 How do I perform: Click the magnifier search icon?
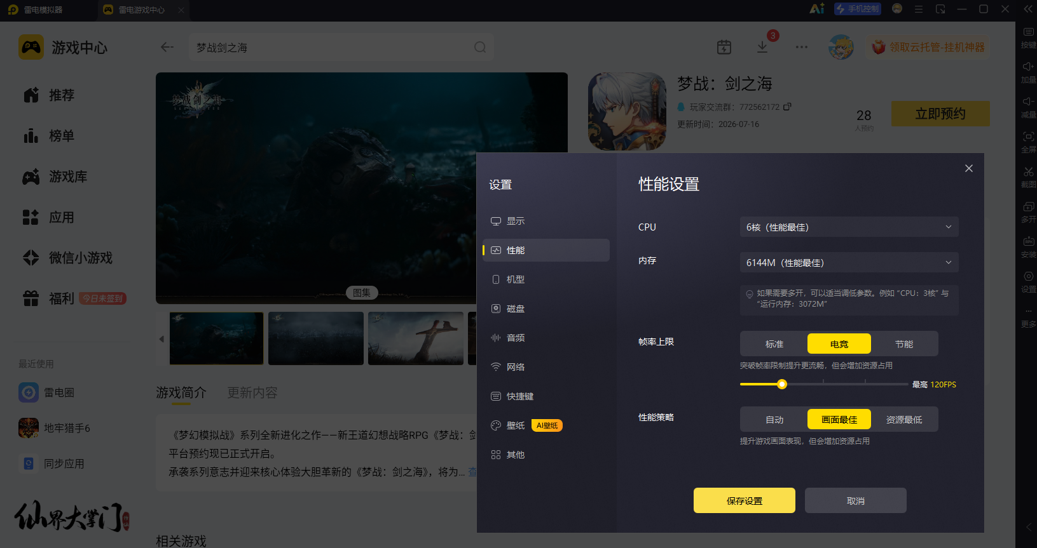click(480, 47)
